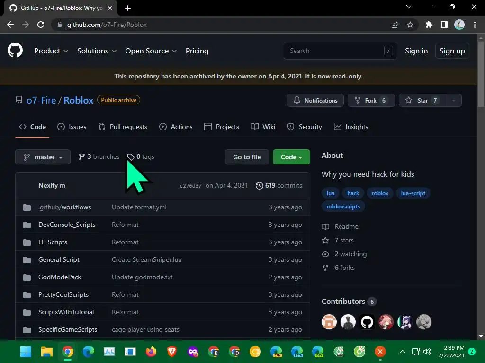This screenshot has width=485, height=363.
Task: Go back using browser back arrow
Action: [x=10, y=25]
